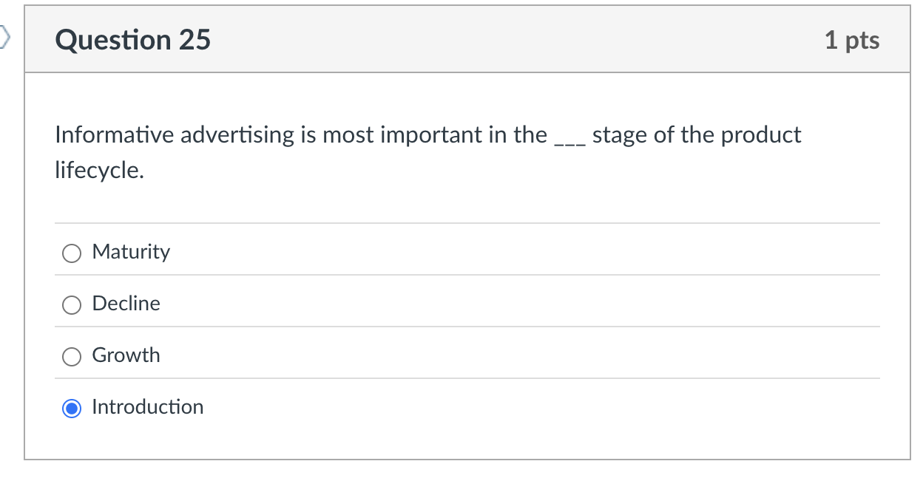Click the empty Maturity radio circle
923x495 pixels.
[72, 253]
